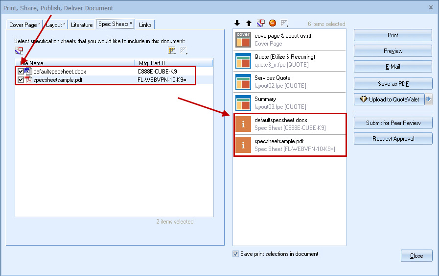Image resolution: width=439 pixels, height=276 pixels.
Task: Sort by the Mfg. Part # column header
Action: pos(174,63)
